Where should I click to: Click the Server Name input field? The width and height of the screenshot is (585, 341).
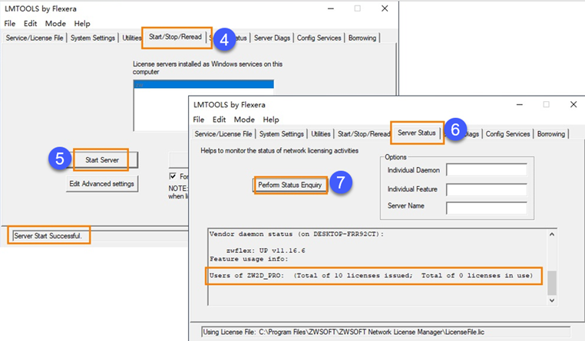click(487, 208)
